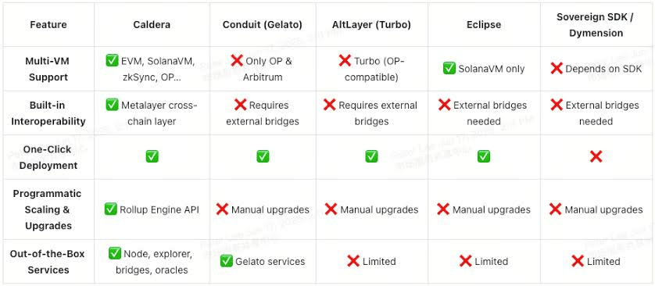Viewport: 655px width, 286px height.
Task: Click the red X before "Only OP & Arbitrum"
Action: pyautogui.click(x=237, y=60)
